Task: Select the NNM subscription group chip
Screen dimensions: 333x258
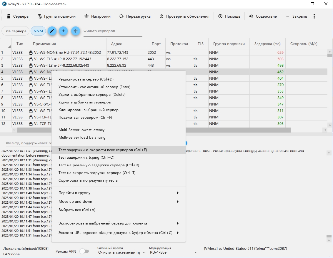Action: click(x=38, y=31)
